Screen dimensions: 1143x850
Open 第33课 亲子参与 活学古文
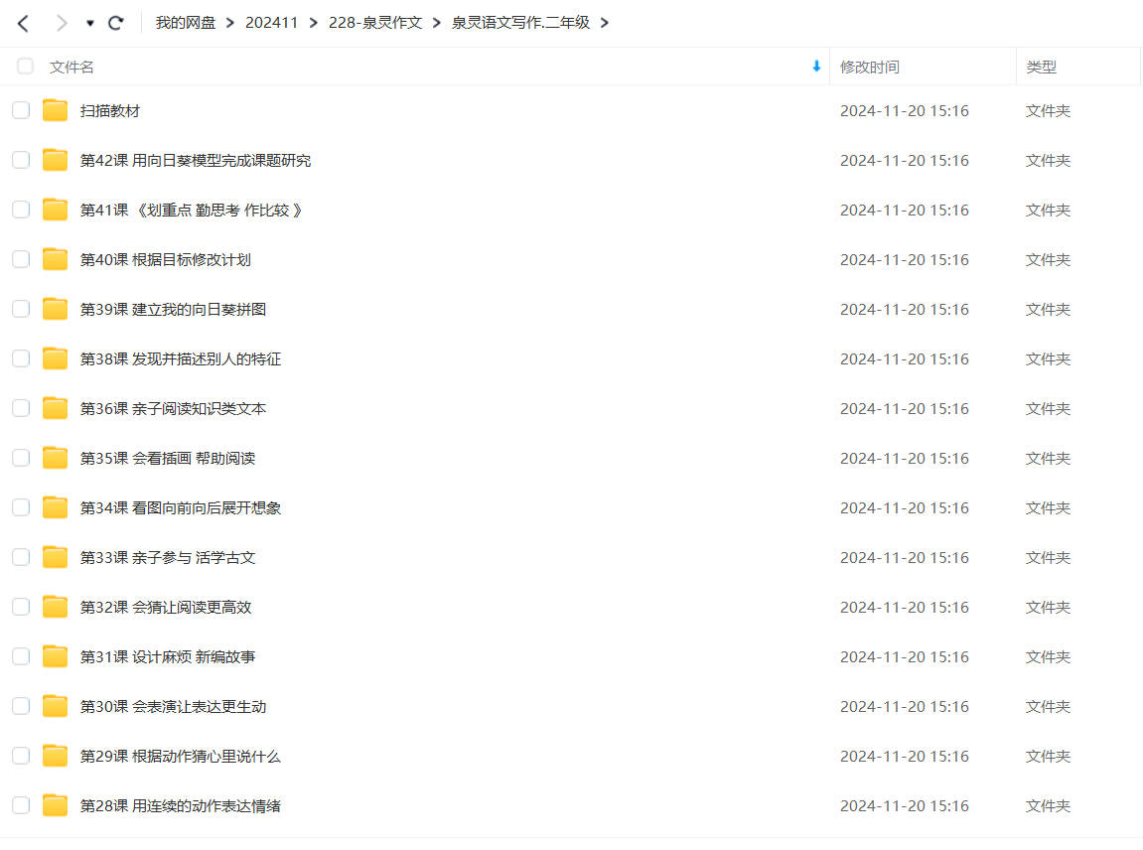[x=168, y=558]
